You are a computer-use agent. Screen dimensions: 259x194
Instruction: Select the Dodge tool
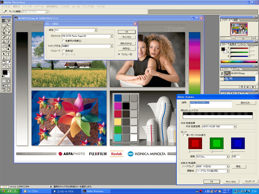[8, 50]
